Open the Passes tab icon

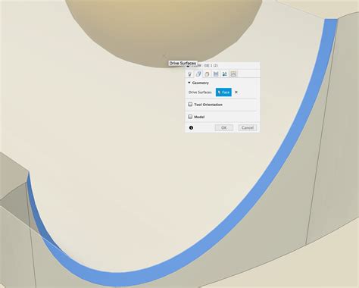216,74
